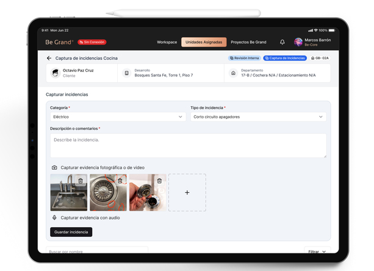374x271 pixels.
Task: Delete the first sink evidence photo
Action: pos(81,181)
